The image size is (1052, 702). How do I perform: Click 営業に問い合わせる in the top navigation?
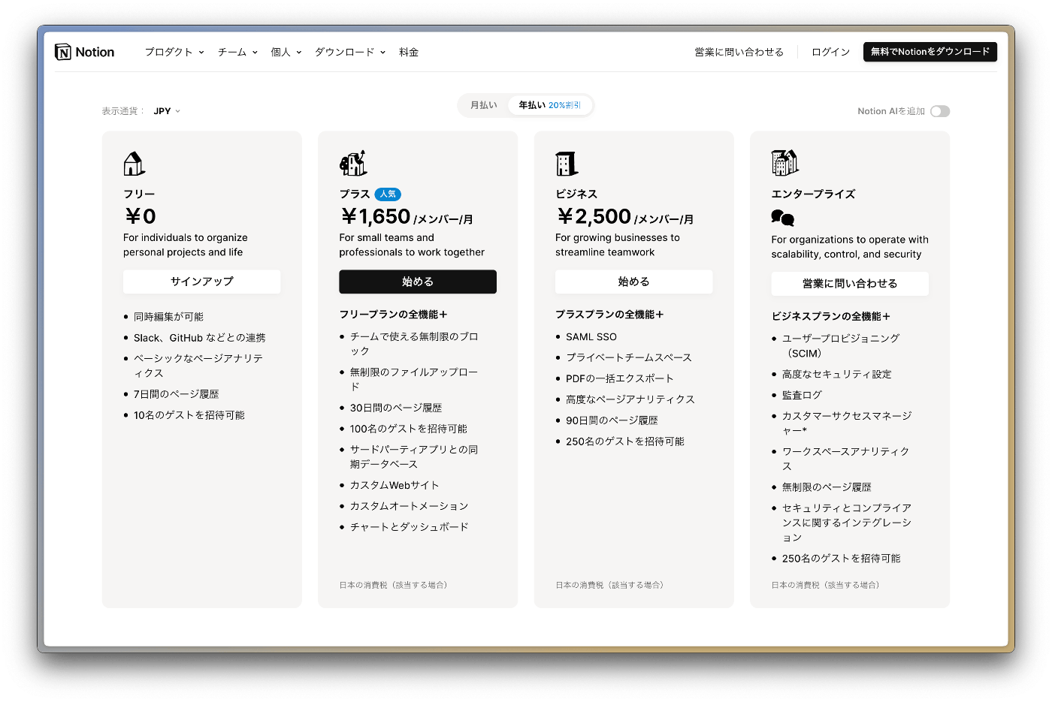click(739, 52)
